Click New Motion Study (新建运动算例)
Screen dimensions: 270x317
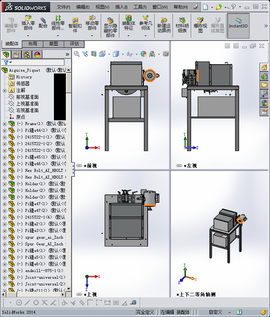coord(164,25)
